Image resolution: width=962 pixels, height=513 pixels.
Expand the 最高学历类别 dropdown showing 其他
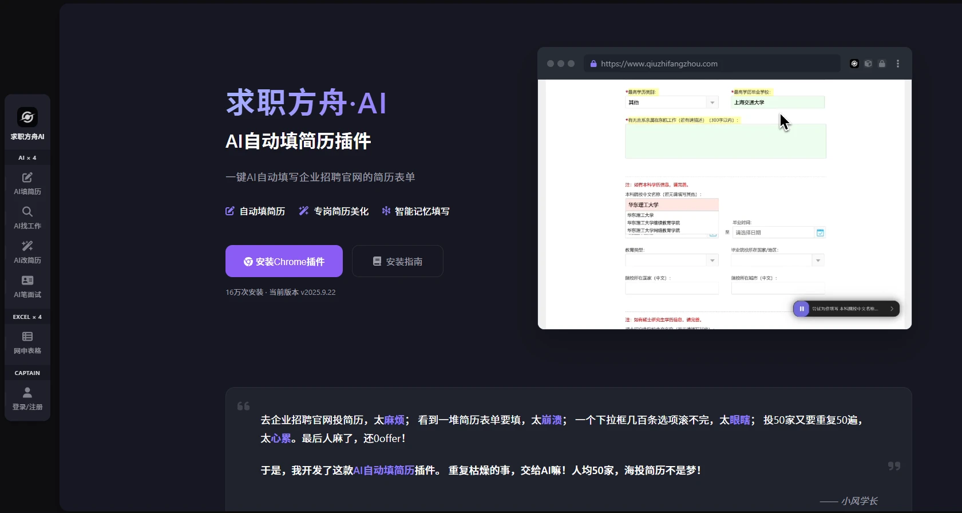712,102
